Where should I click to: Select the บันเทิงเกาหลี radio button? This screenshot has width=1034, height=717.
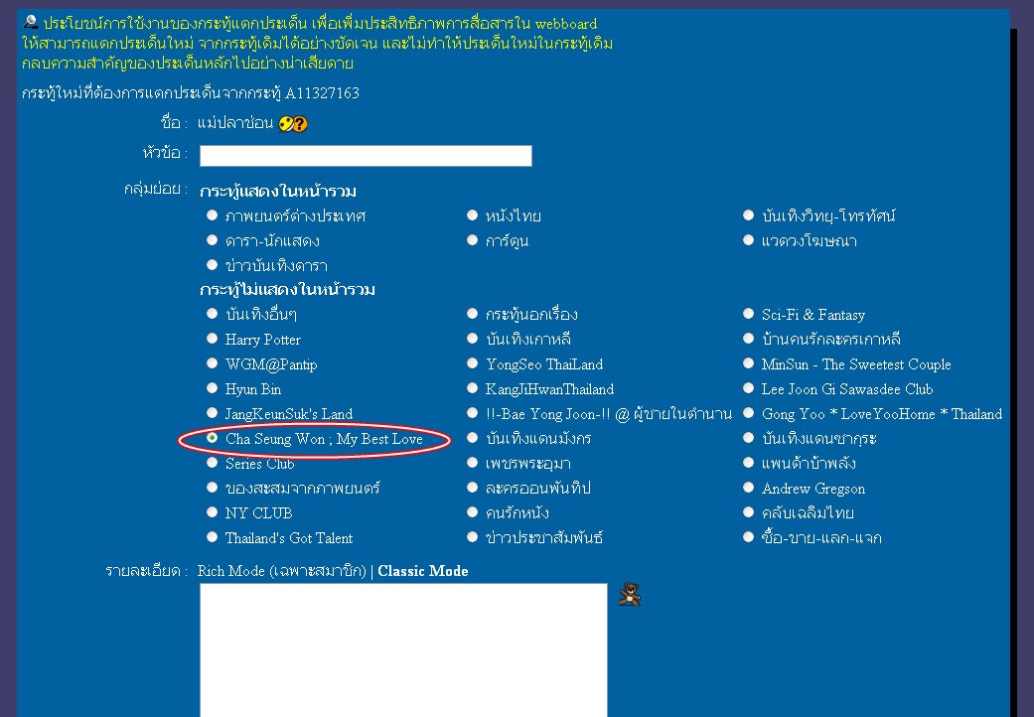coord(472,339)
